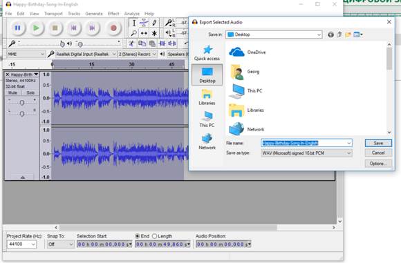Open the 2 (Stereo) Recording channels dropdown
401x263 pixels.
pyautogui.click(x=138, y=54)
